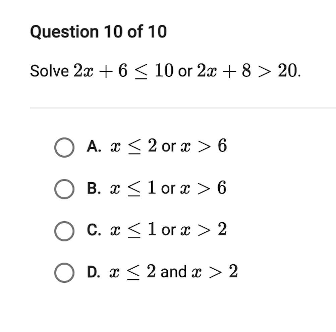Click the word "and" in option D
The height and width of the screenshot is (332, 336).
(173, 272)
